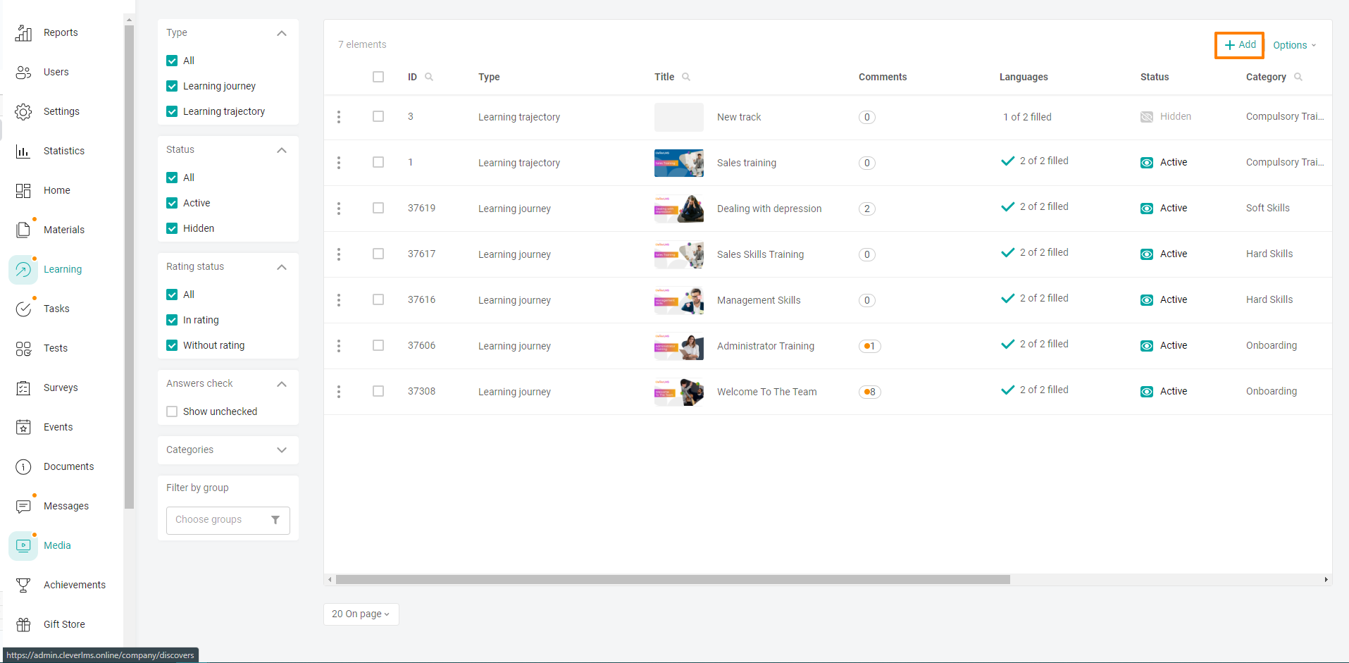
Task: Select the row checkbox for ID 37619
Action: click(378, 208)
